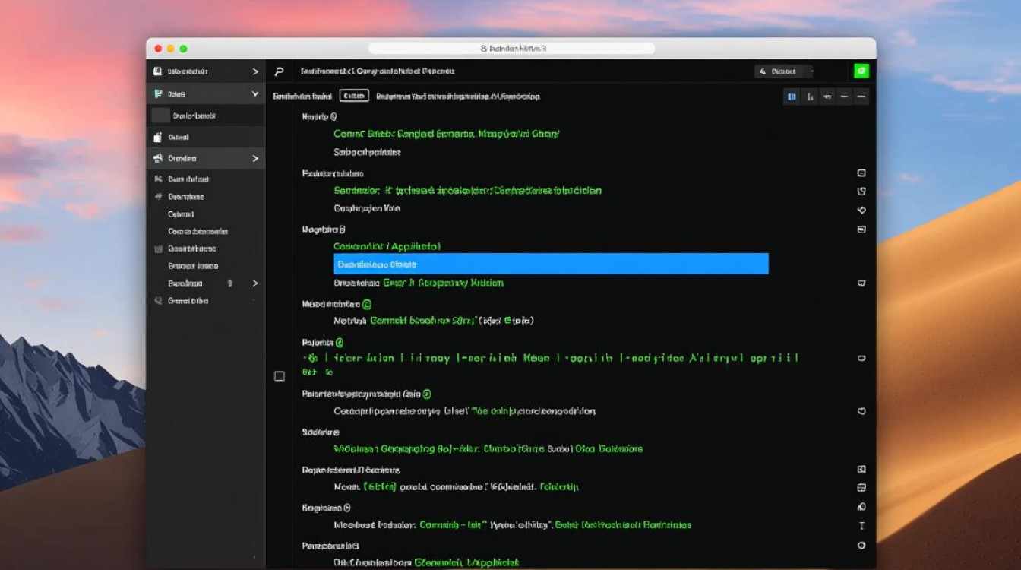Collapse the second sidebar item with down chevron

pyautogui.click(x=255, y=94)
